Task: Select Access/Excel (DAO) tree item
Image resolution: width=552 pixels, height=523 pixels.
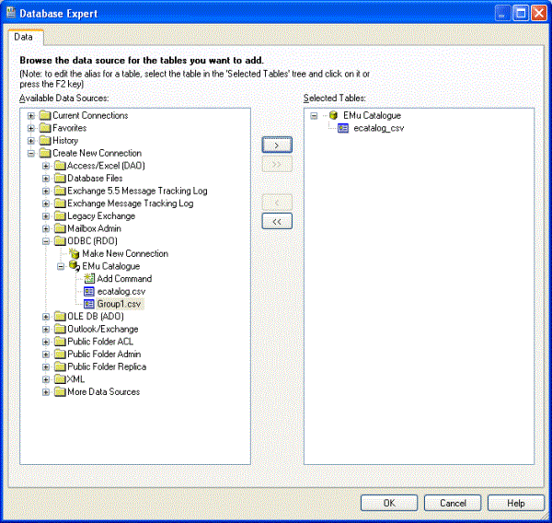Action: (106, 166)
